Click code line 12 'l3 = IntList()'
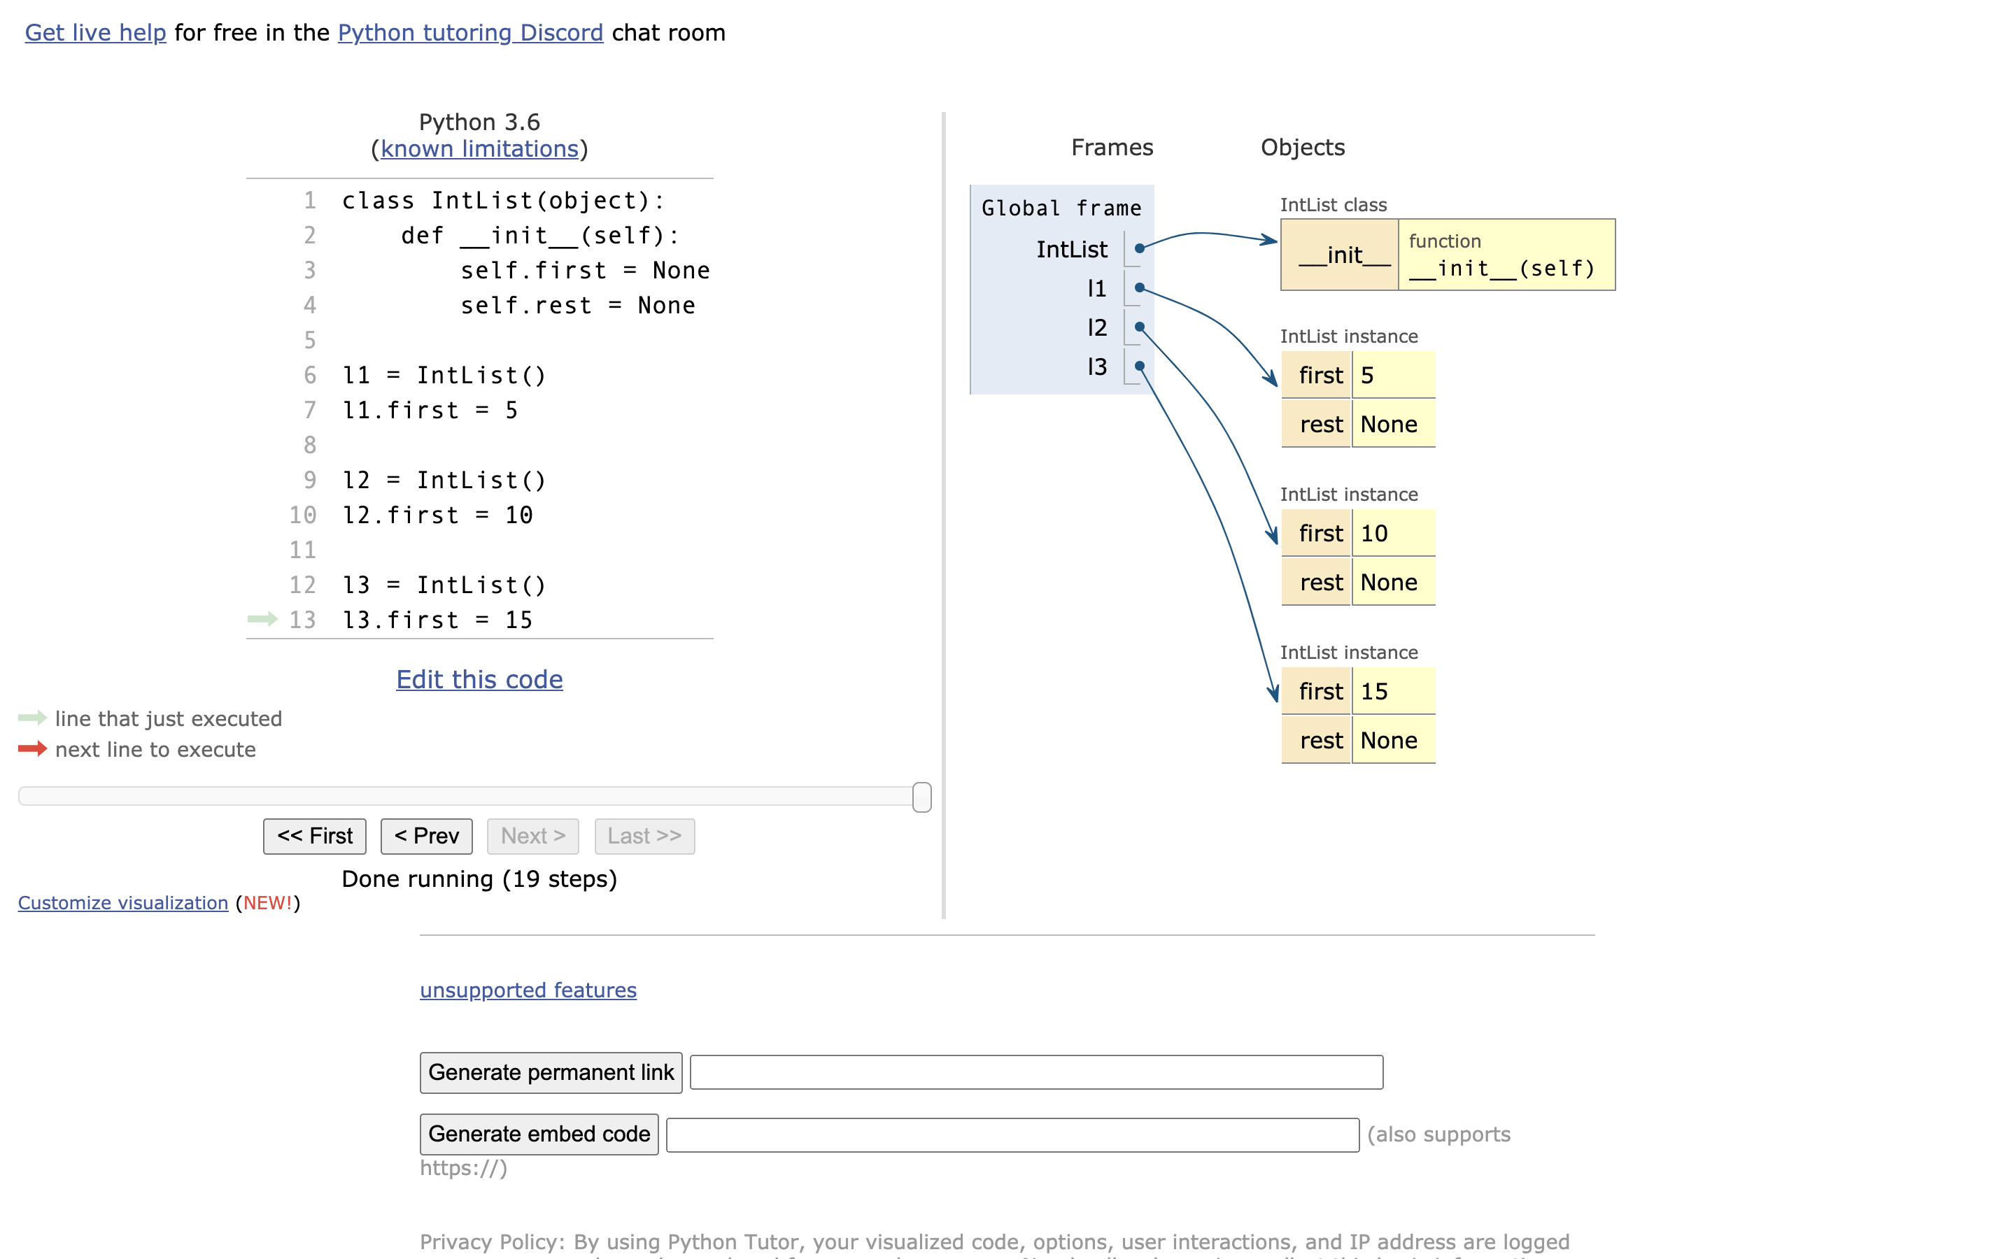The image size is (2015, 1259). [445, 585]
